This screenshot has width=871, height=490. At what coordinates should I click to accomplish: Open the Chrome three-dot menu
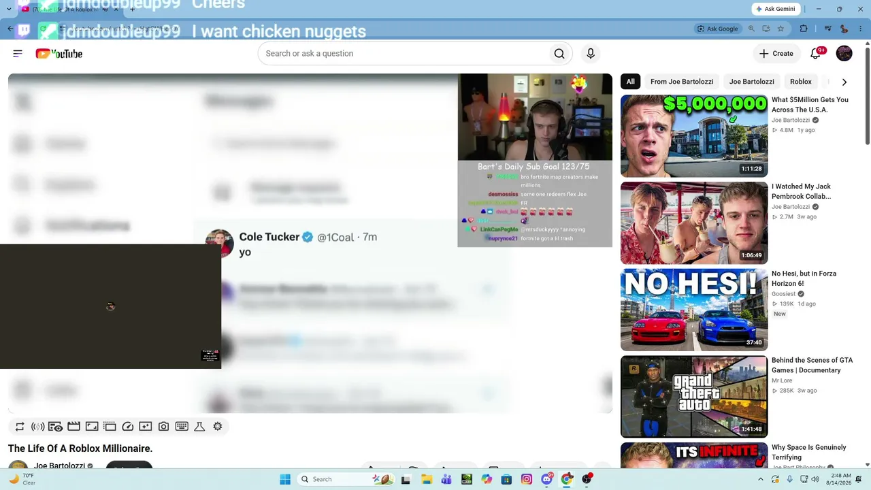[x=860, y=29]
